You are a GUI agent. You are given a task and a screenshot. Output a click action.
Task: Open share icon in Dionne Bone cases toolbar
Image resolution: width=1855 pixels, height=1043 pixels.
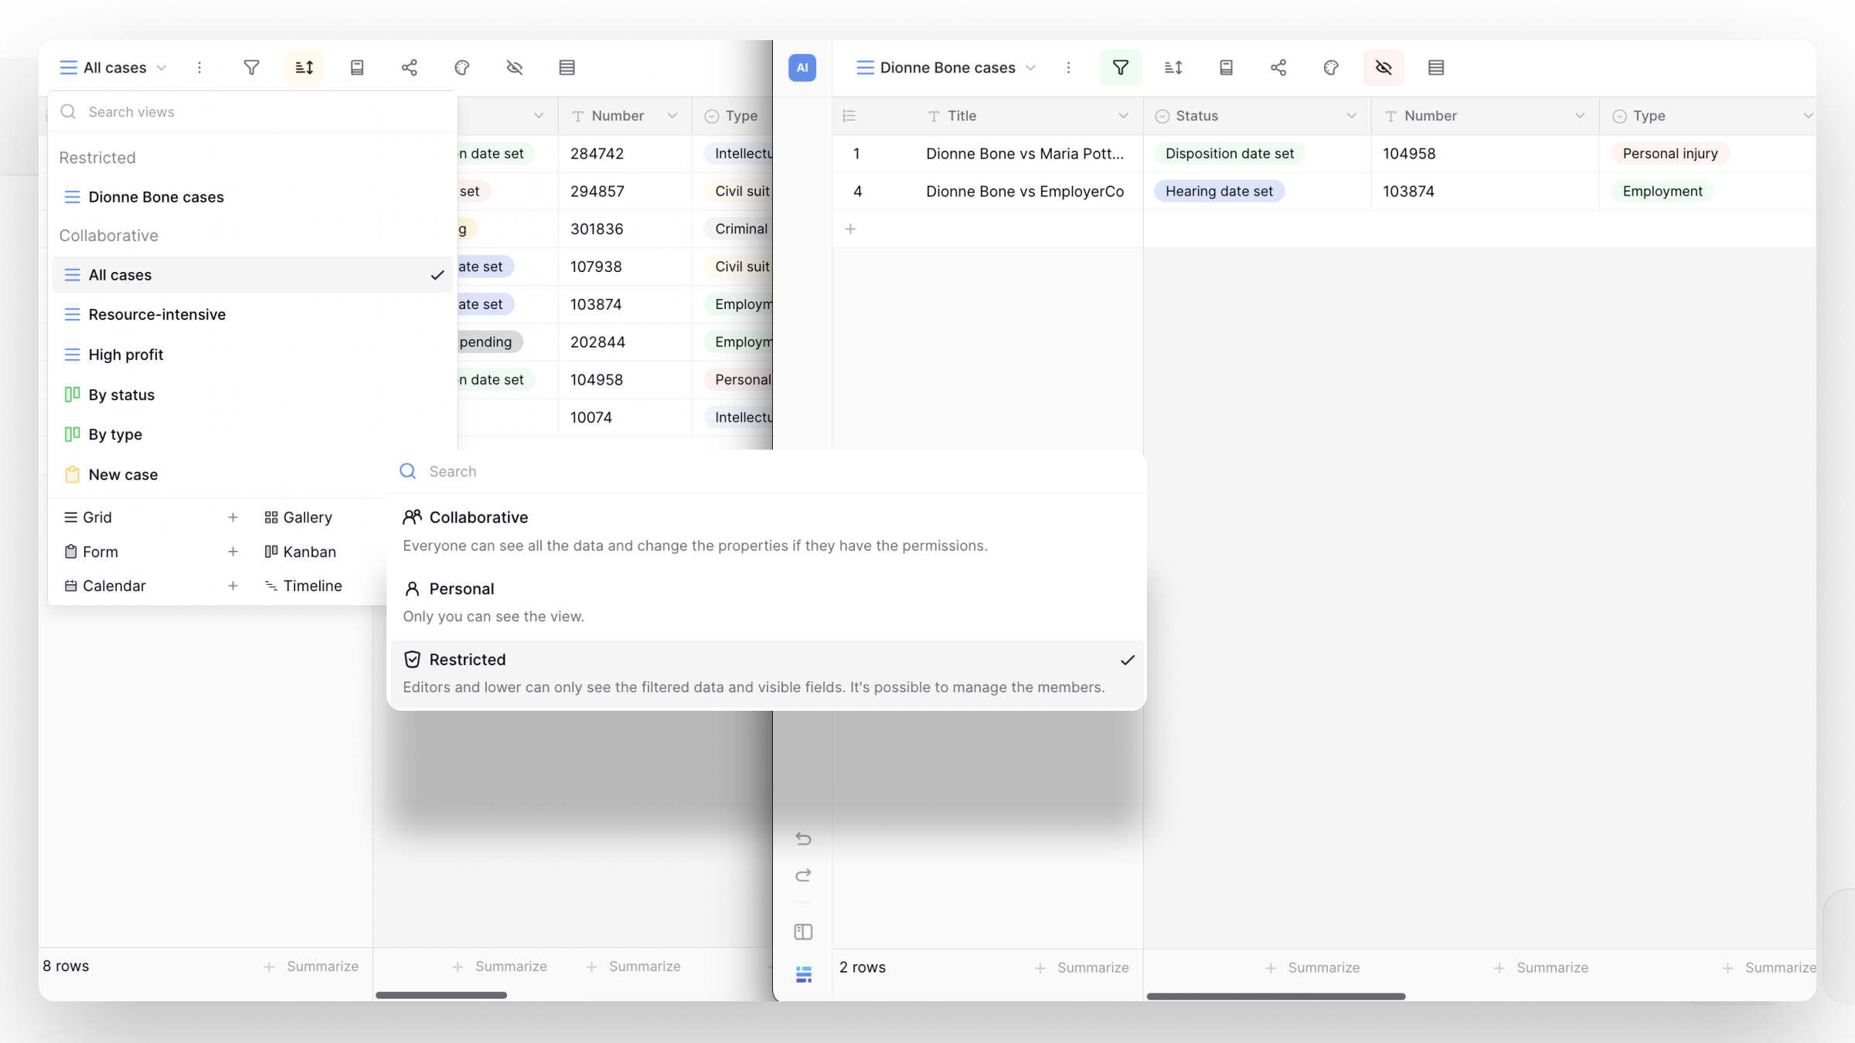tap(1278, 68)
